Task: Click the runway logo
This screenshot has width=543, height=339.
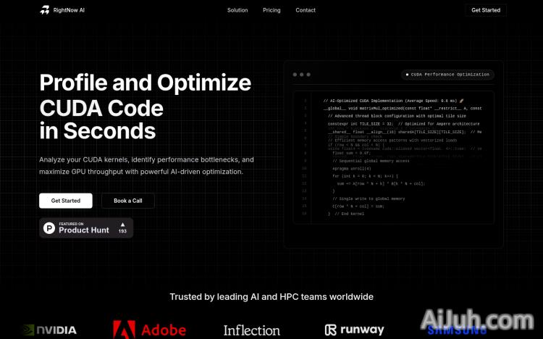Action: (x=354, y=330)
